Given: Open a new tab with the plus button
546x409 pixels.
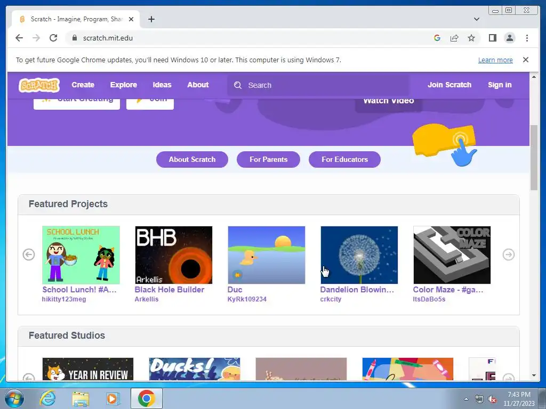Looking at the screenshot, I should point(151,19).
